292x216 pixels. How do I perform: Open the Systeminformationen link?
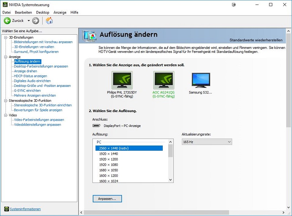(x=25, y=209)
